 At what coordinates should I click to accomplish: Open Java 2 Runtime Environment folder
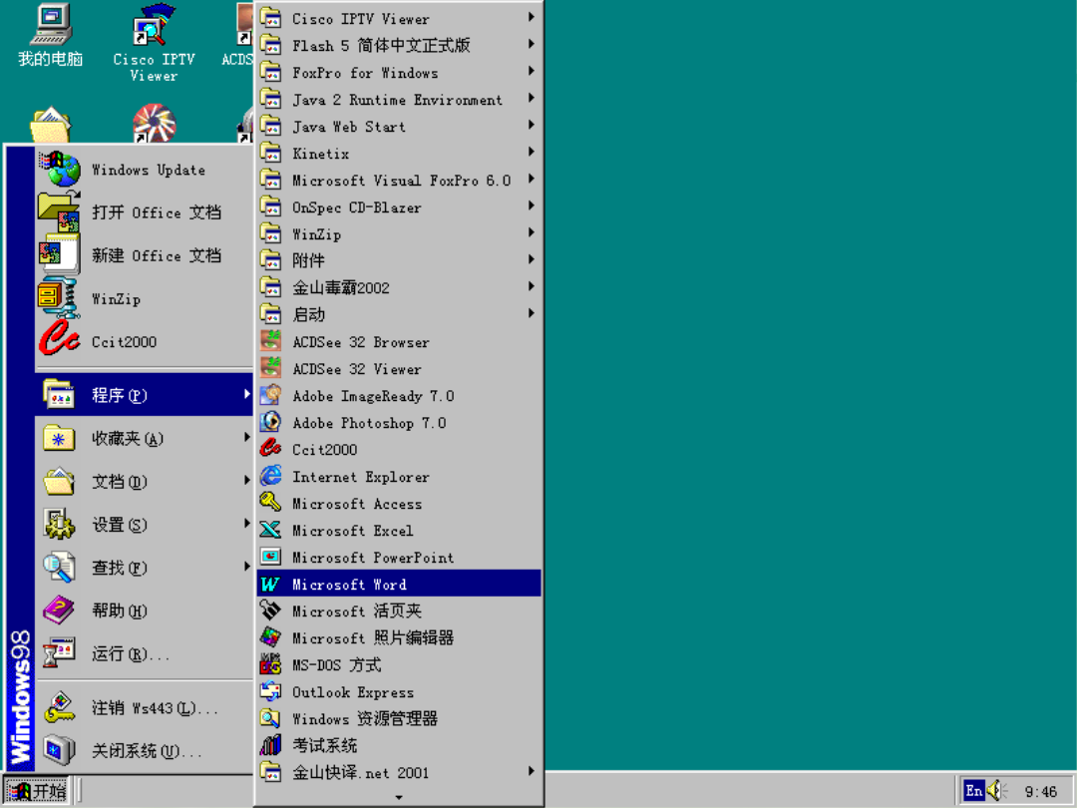click(x=398, y=99)
